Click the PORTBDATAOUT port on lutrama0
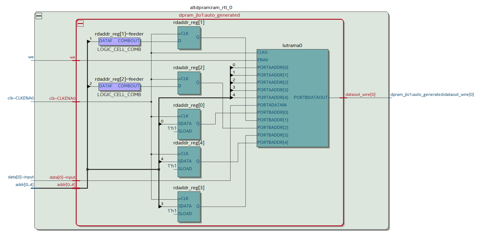 click(x=310, y=97)
